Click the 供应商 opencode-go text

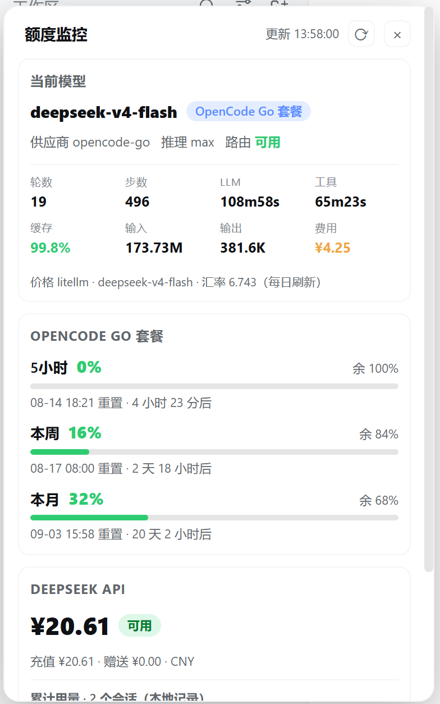90,143
